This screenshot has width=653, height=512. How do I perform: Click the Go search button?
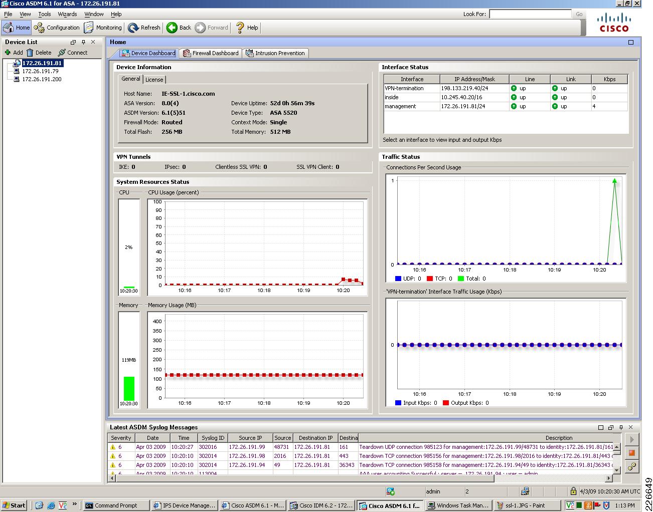[x=579, y=14]
